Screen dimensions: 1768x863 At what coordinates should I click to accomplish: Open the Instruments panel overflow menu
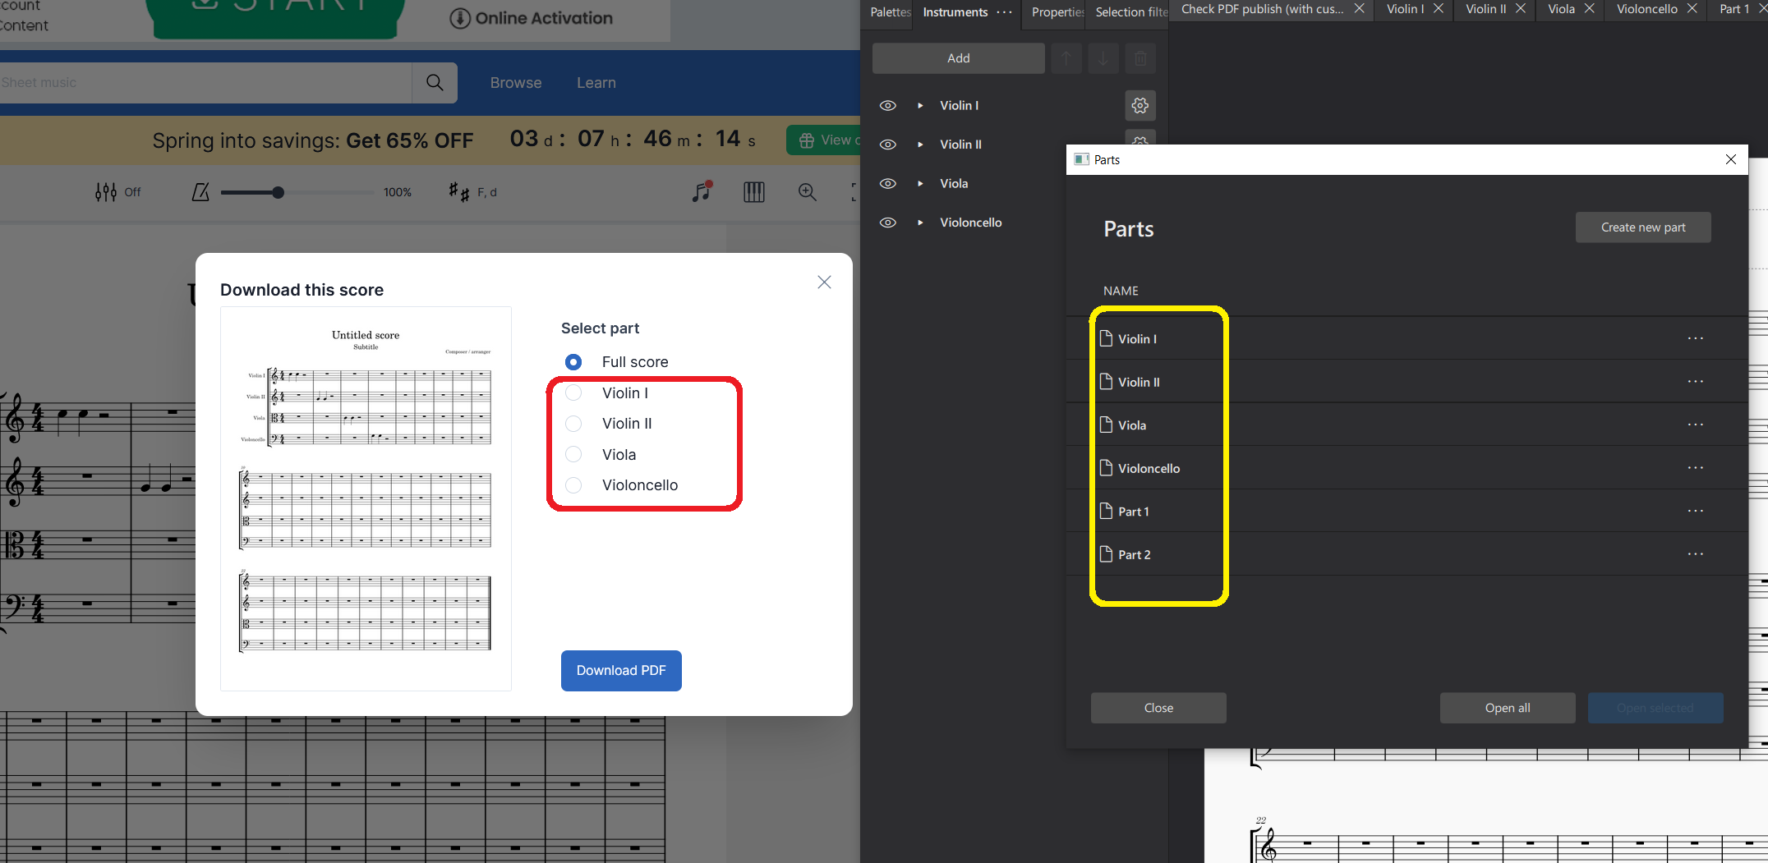[1004, 11]
